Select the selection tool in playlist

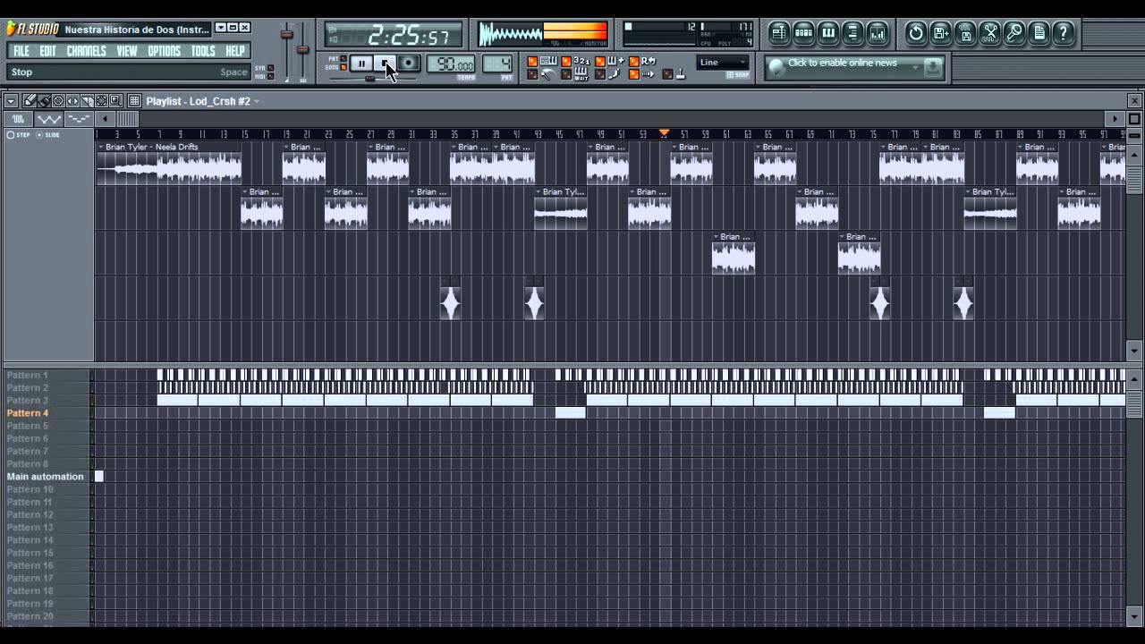(x=102, y=101)
